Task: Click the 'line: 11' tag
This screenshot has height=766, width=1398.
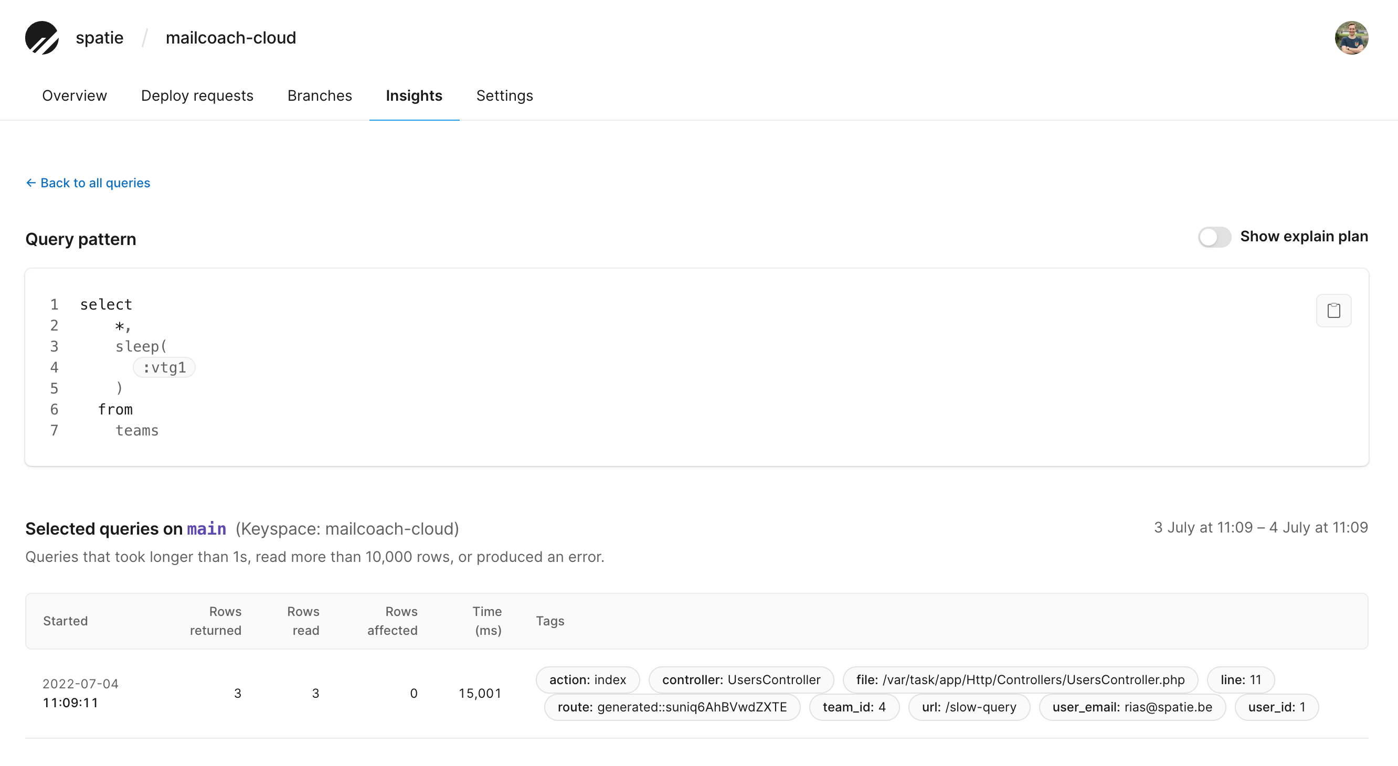Action: coord(1241,680)
